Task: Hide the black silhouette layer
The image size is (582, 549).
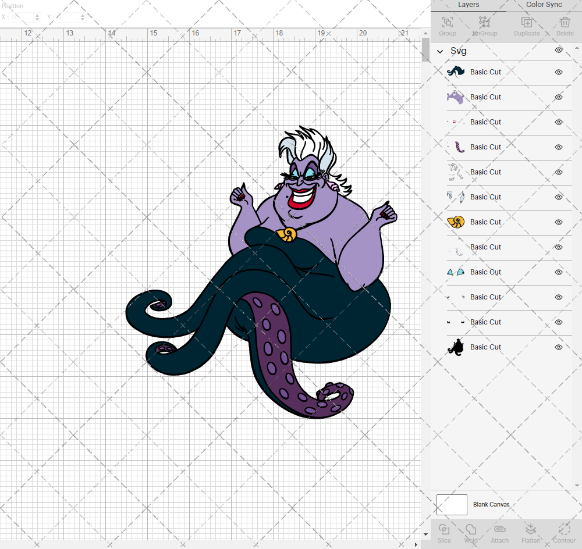Action: click(559, 347)
